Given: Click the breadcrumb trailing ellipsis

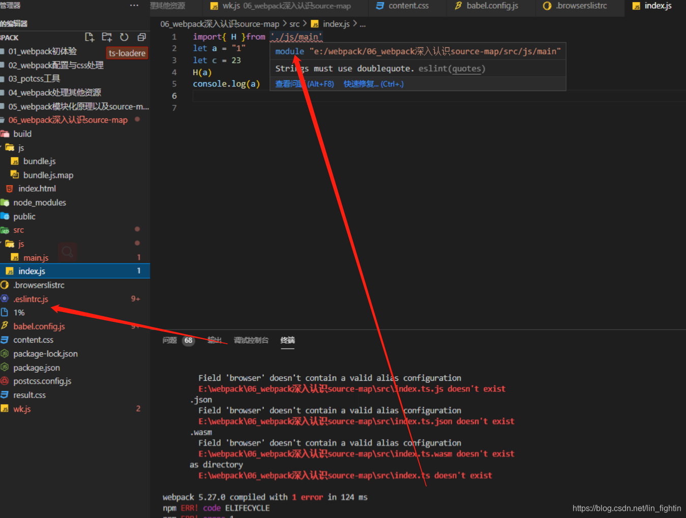Looking at the screenshot, I should pos(363,24).
